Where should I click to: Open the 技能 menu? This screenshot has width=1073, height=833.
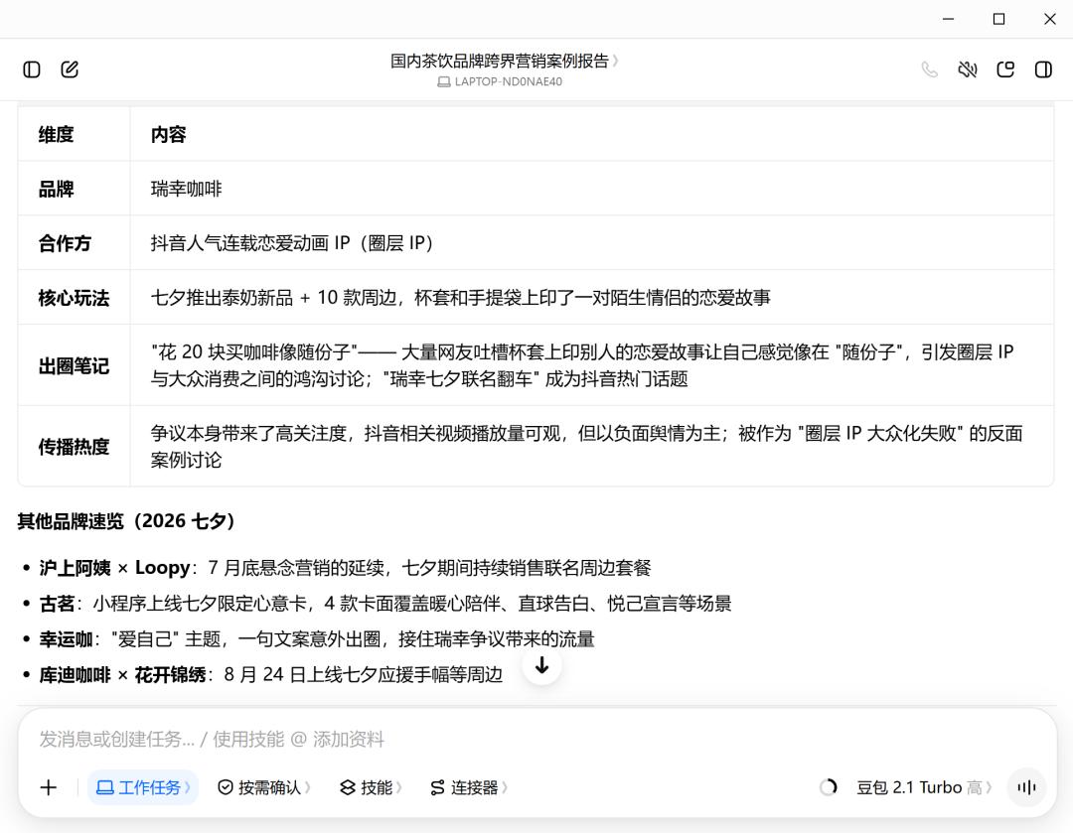click(x=371, y=787)
